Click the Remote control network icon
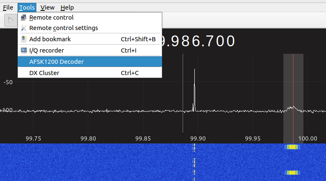 click(x=24, y=18)
